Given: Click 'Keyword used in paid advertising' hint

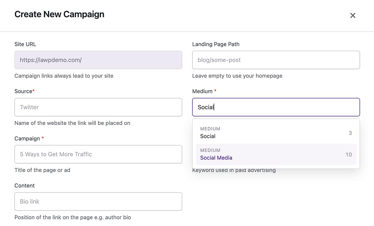Looking at the screenshot, I should pos(234,171).
